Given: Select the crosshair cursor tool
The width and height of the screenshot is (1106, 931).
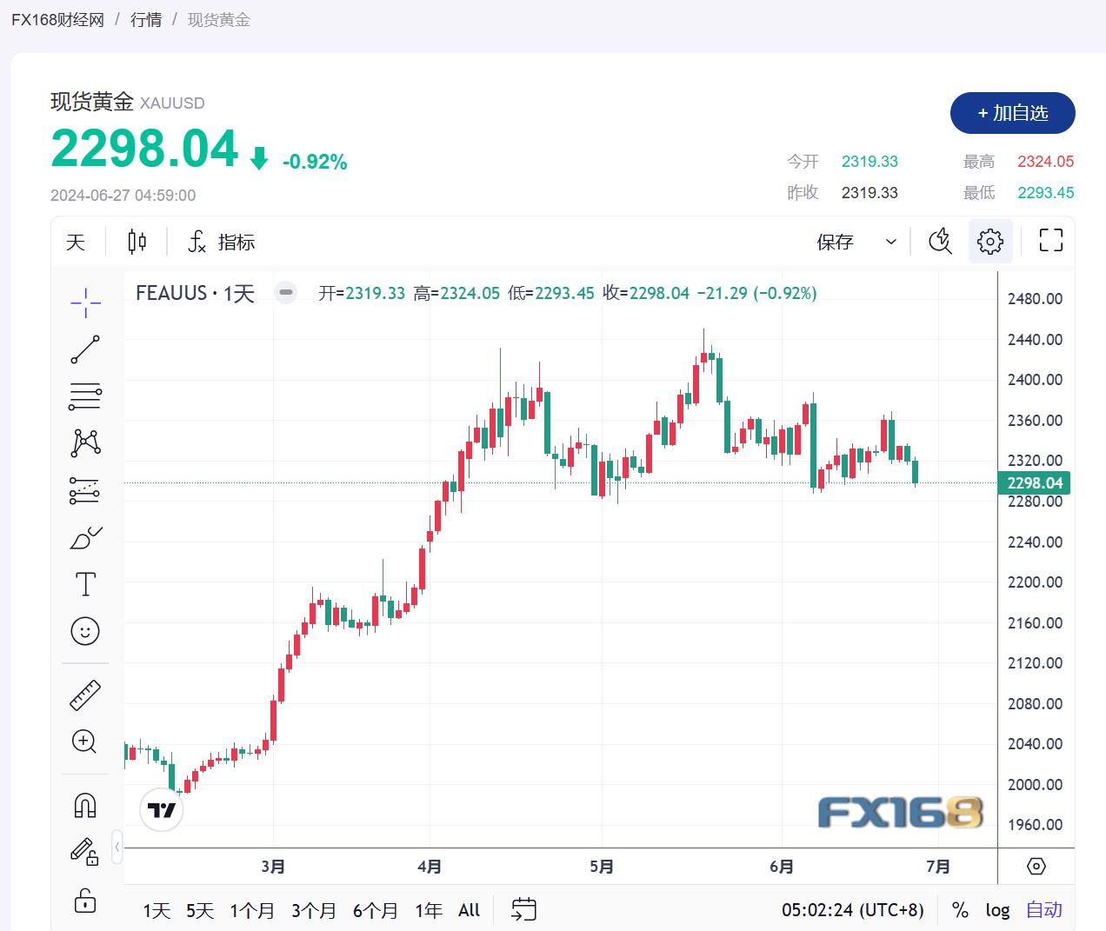Looking at the screenshot, I should 84,302.
